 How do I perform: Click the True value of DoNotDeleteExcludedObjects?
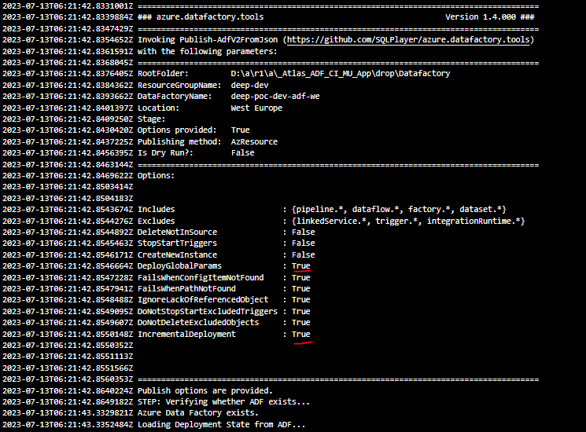[x=300, y=322]
